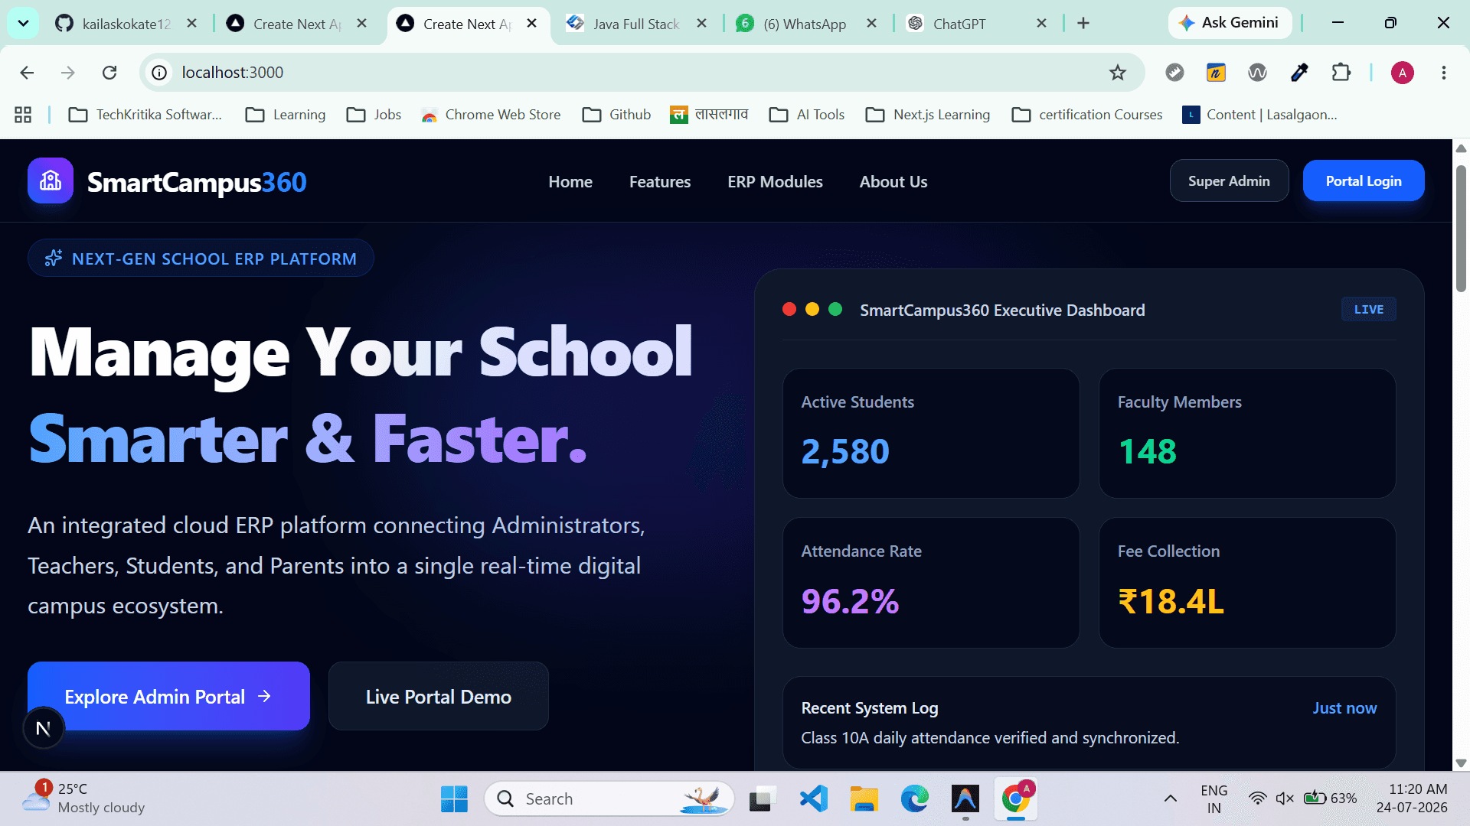Open the Learning bookmarks folder

(286, 115)
